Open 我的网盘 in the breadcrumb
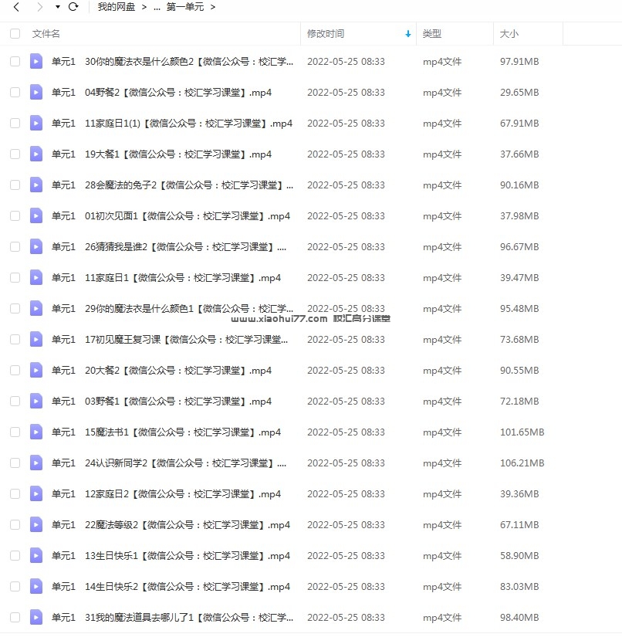This screenshot has width=622, height=644. pyautogui.click(x=117, y=7)
